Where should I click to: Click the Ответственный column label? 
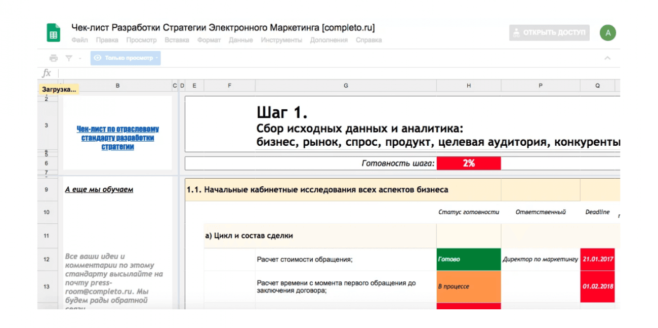click(541, 212)
